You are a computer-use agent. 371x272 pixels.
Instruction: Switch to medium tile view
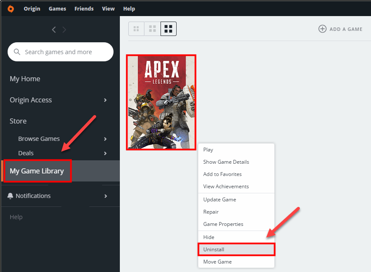(x=152, y=29)
